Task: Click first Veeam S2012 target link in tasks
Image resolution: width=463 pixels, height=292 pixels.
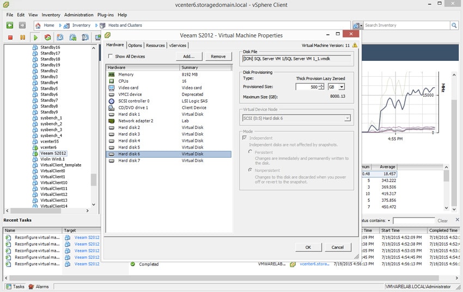Action: tap(87, 238)
